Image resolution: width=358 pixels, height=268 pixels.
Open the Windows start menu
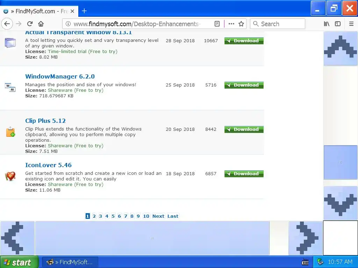(19, 262)
